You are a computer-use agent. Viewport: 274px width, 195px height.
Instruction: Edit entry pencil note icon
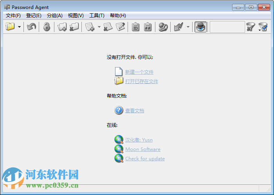tap(121, 27)
